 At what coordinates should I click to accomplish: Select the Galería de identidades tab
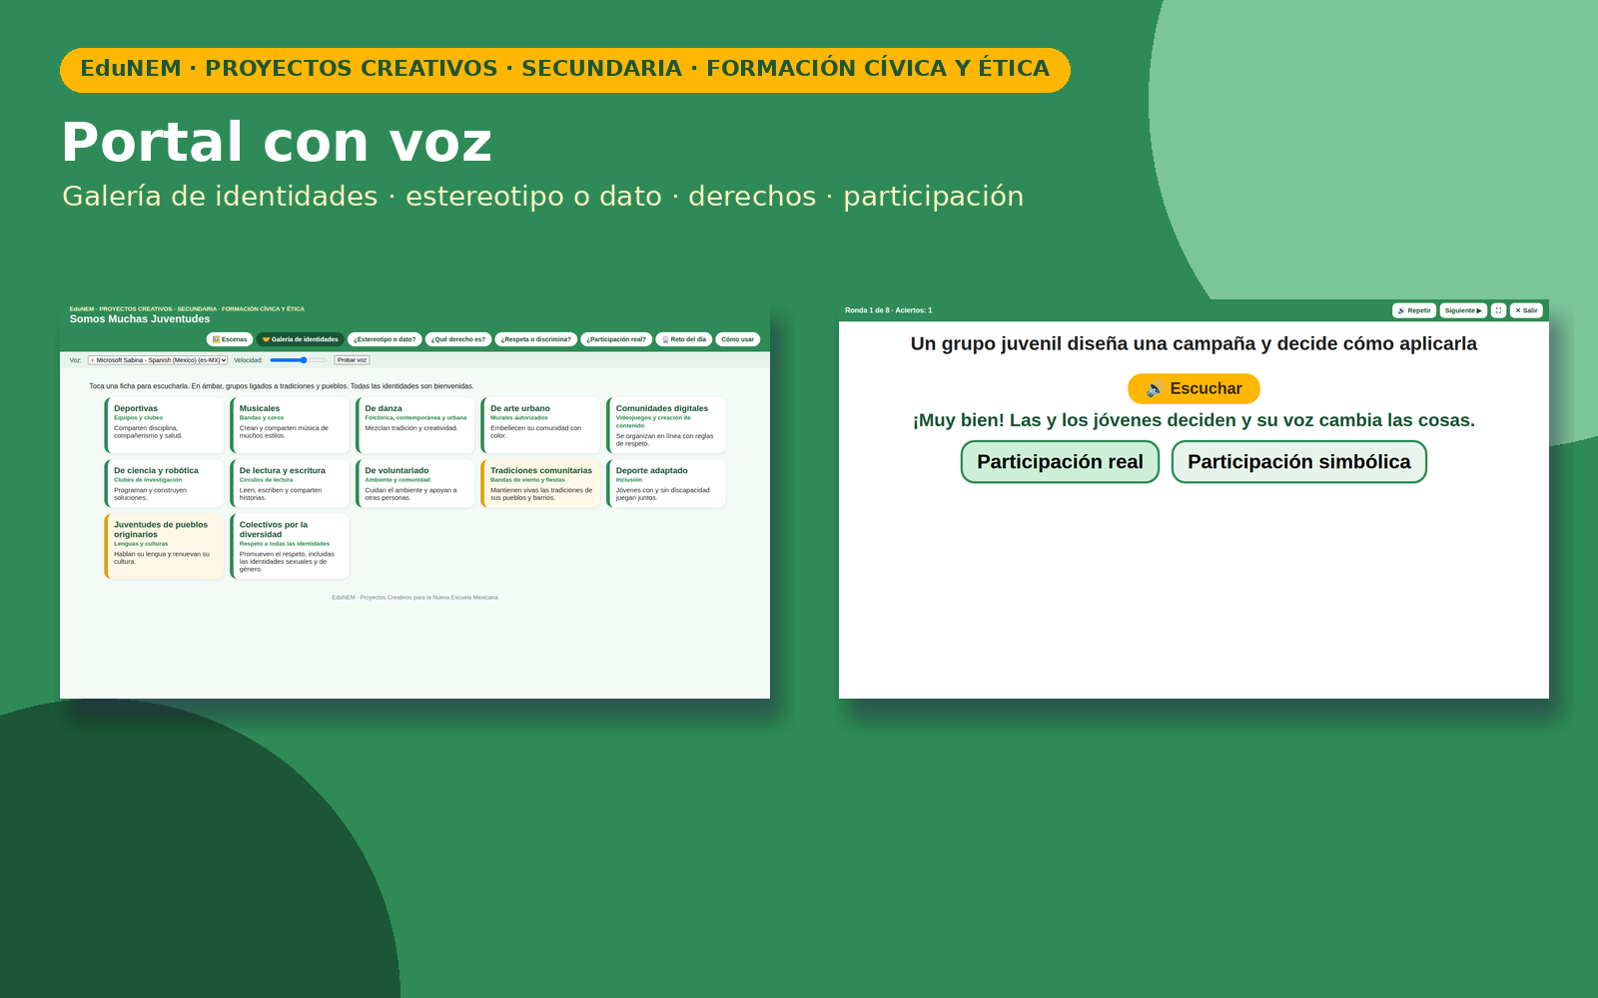point(300,339)
